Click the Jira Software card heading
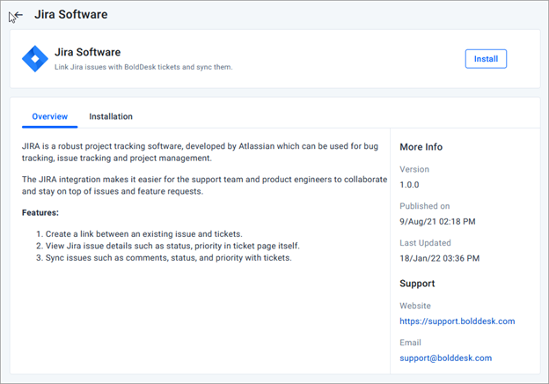This screenshot has height=384, width=549. point(87,52)
